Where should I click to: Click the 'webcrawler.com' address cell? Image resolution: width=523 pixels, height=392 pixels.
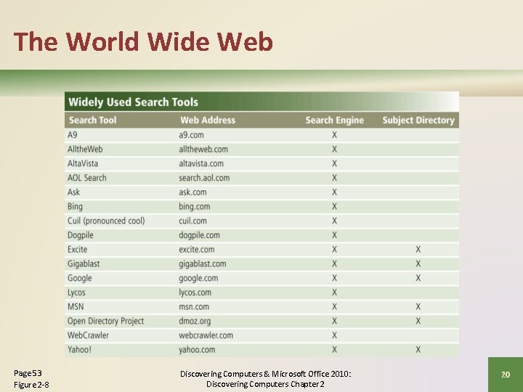(x=206, y=335)
